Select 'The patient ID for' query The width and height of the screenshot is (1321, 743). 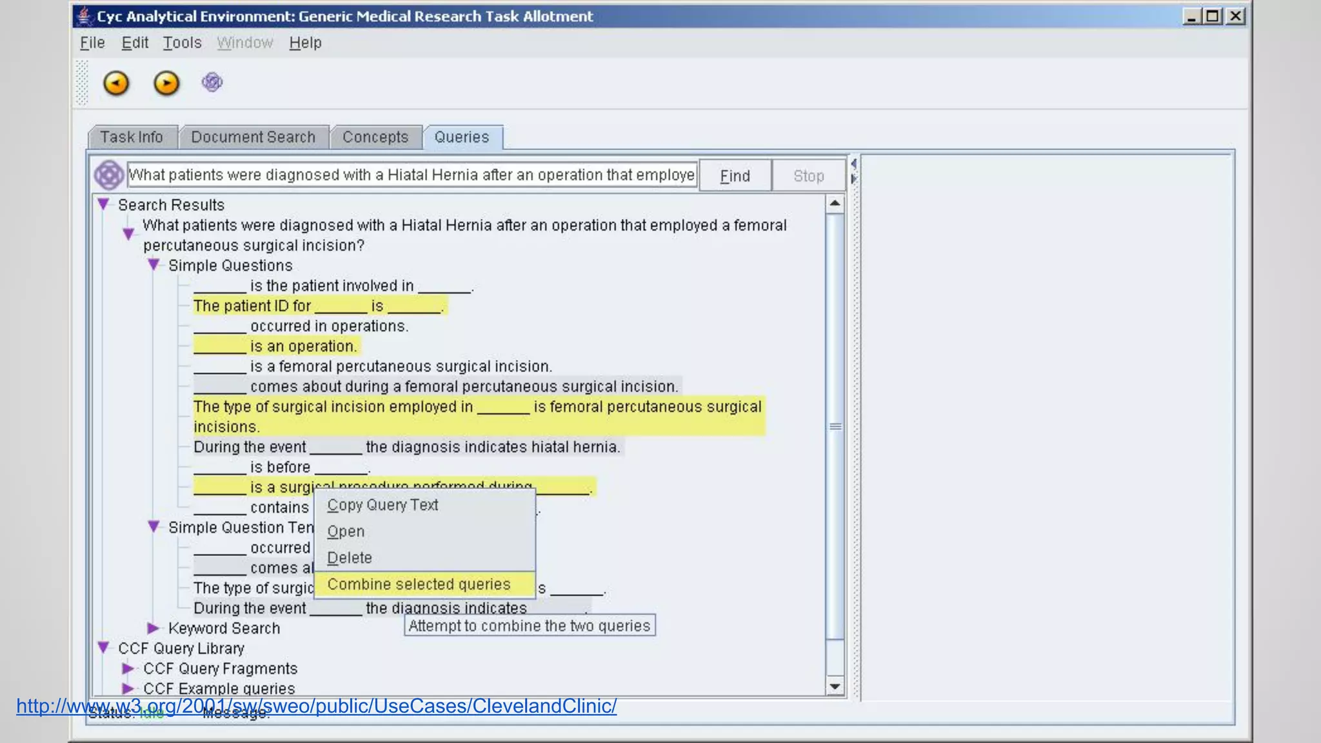pyautogui.click(x=319, y=306)
